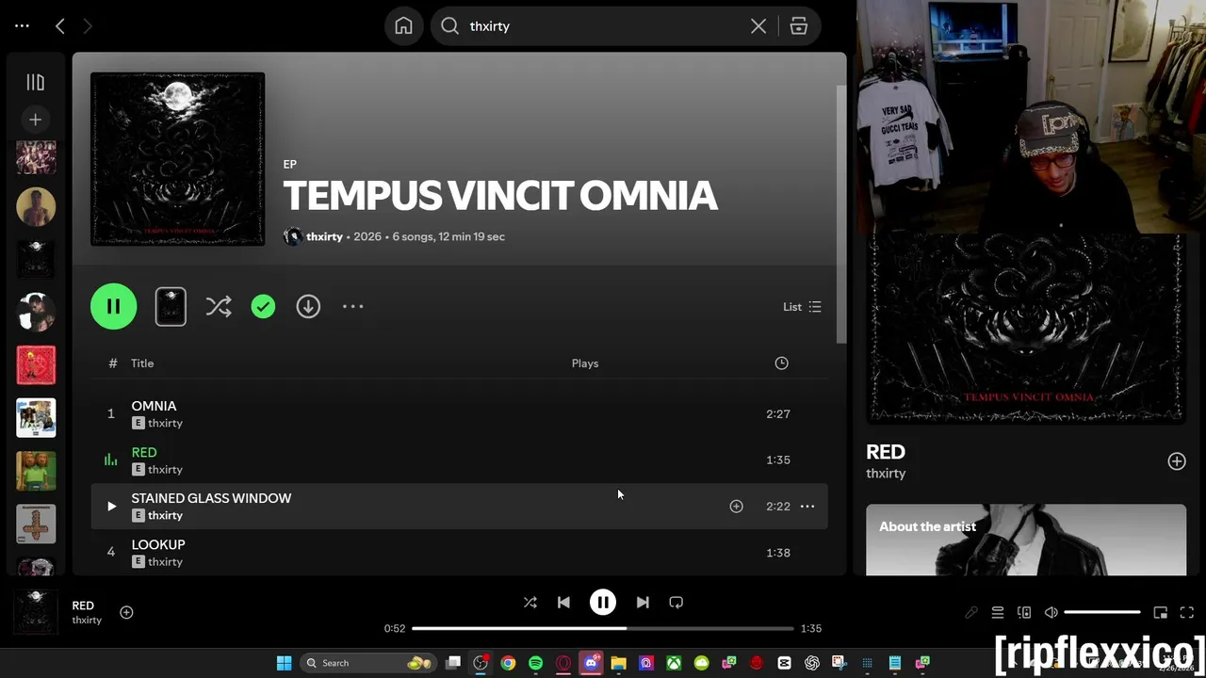Seek on the song progress bar
The width and height of the screenshot is (1206, 678).
click(603, 628)
